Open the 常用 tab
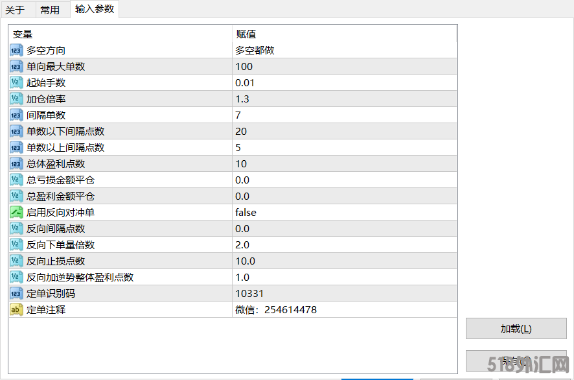Viewport: 574px width, 380px height. 50,10
